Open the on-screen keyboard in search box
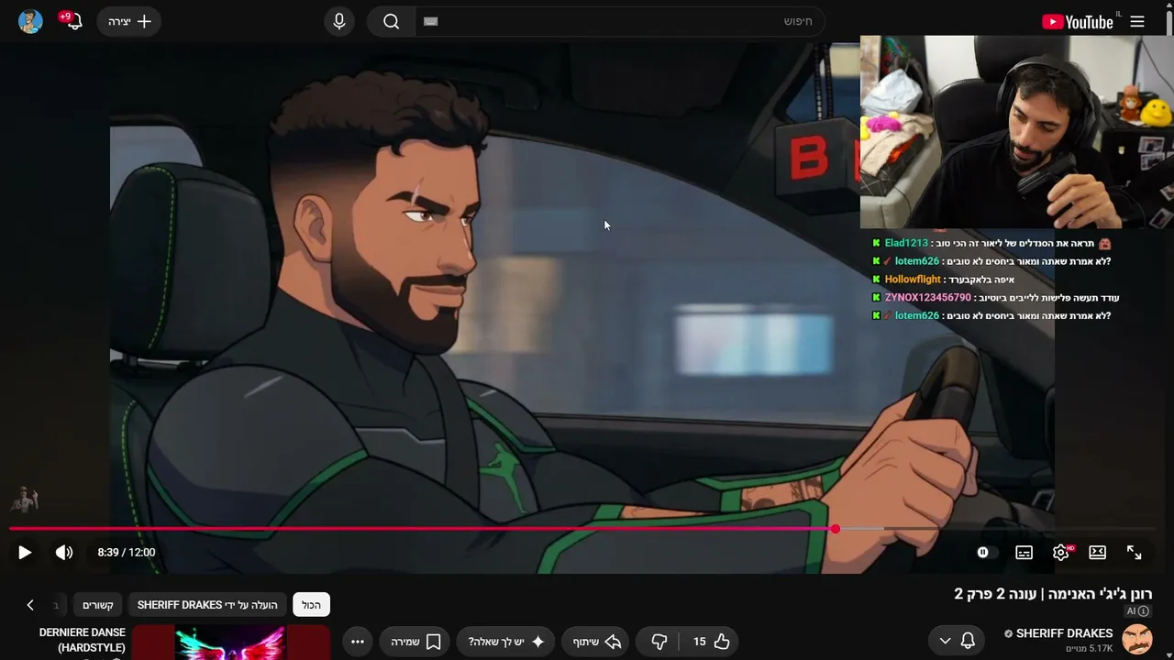This screenshot has width=1174, height=660. (x=431, y=21)
